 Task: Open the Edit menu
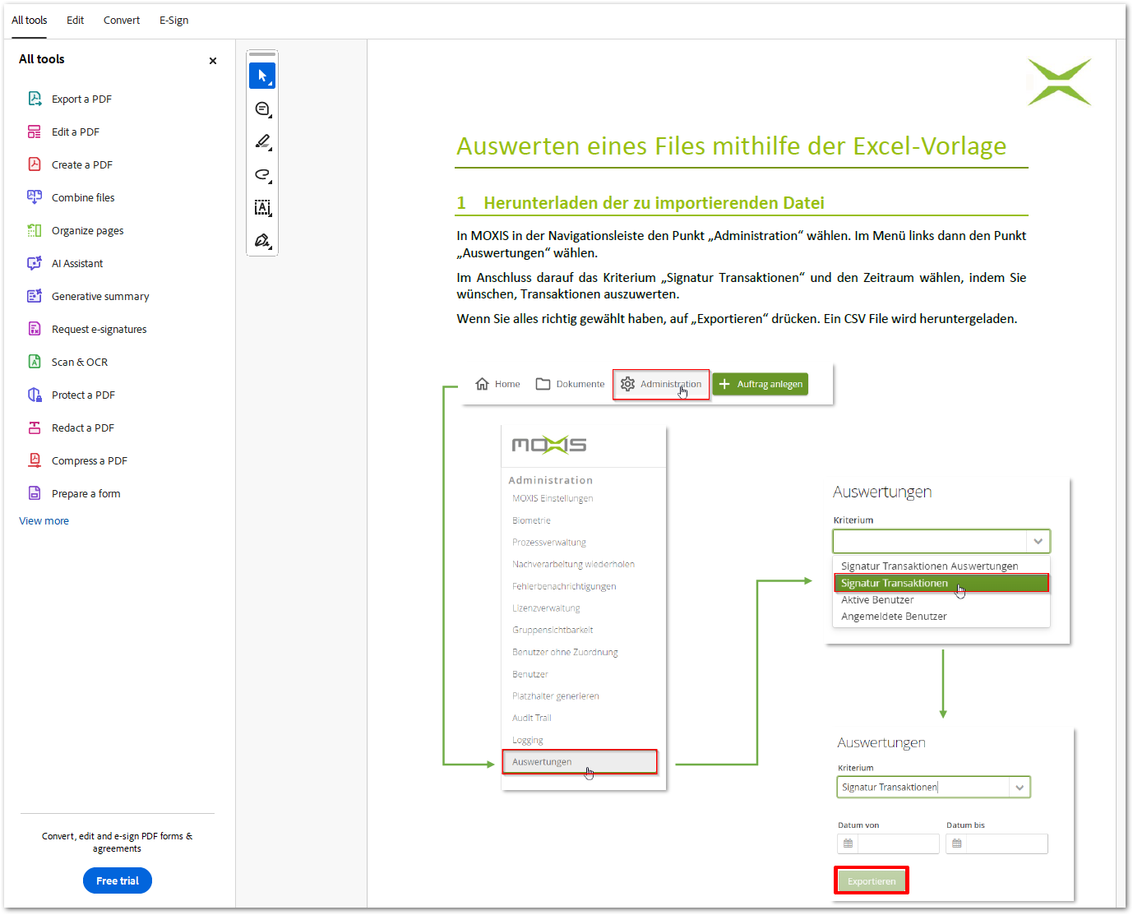(x=75, y=20)
